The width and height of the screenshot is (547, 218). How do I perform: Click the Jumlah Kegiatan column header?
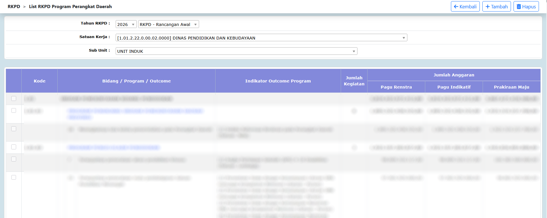pyautogui.click(x=354, y=81)
